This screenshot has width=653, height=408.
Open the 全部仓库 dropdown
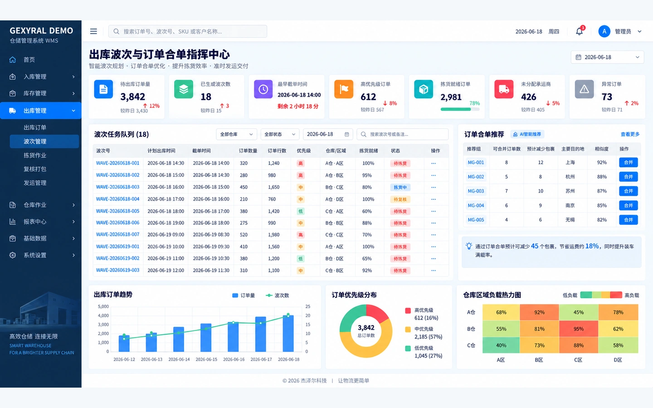237,134
